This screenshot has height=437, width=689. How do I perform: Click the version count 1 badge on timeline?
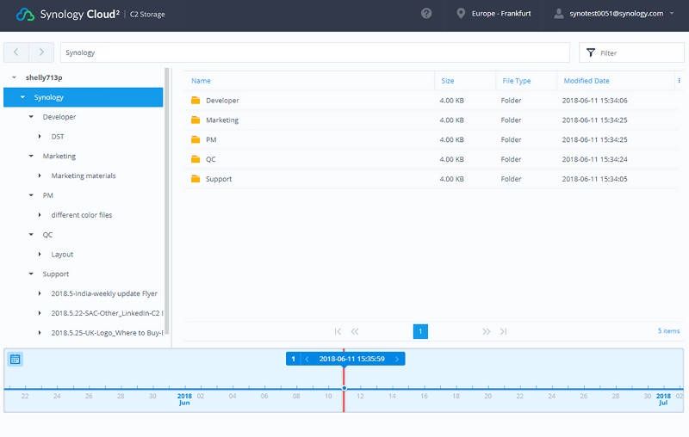click(x=293, y=359)
